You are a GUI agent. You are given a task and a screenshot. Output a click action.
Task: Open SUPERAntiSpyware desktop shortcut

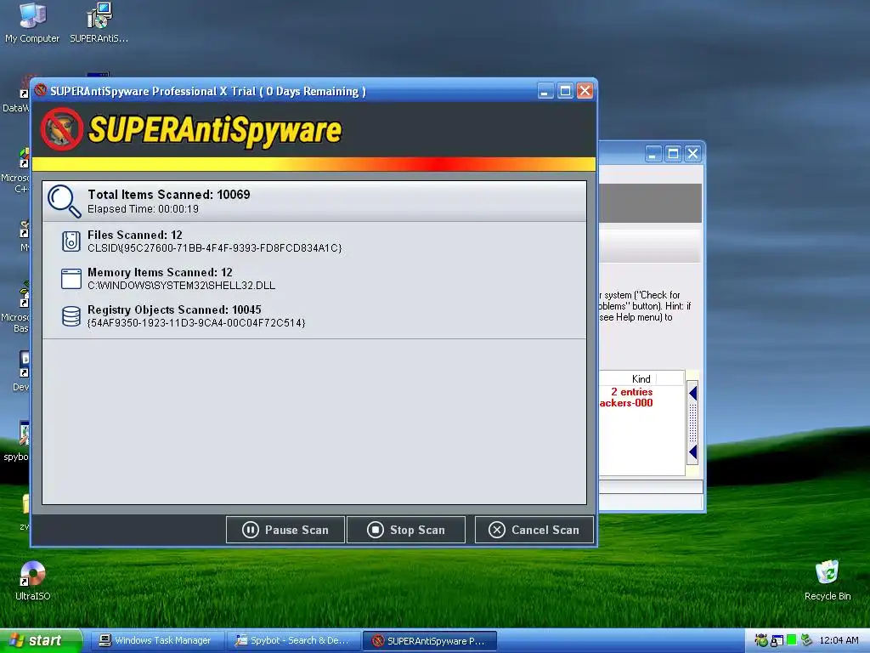point(99,23)
